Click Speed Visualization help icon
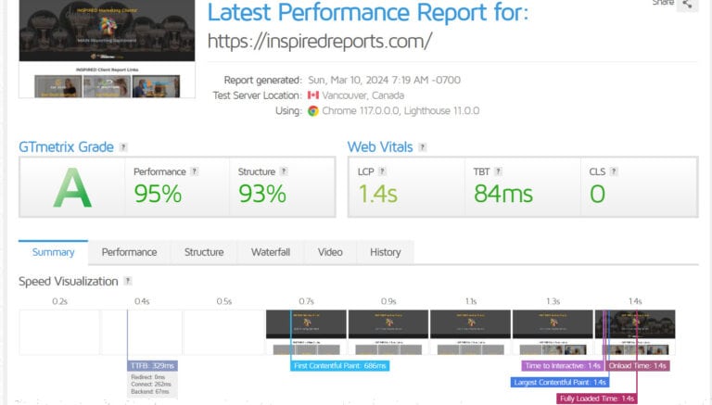Screen dimensions: 712x405 pyautogui.click(x=128, y=281)
